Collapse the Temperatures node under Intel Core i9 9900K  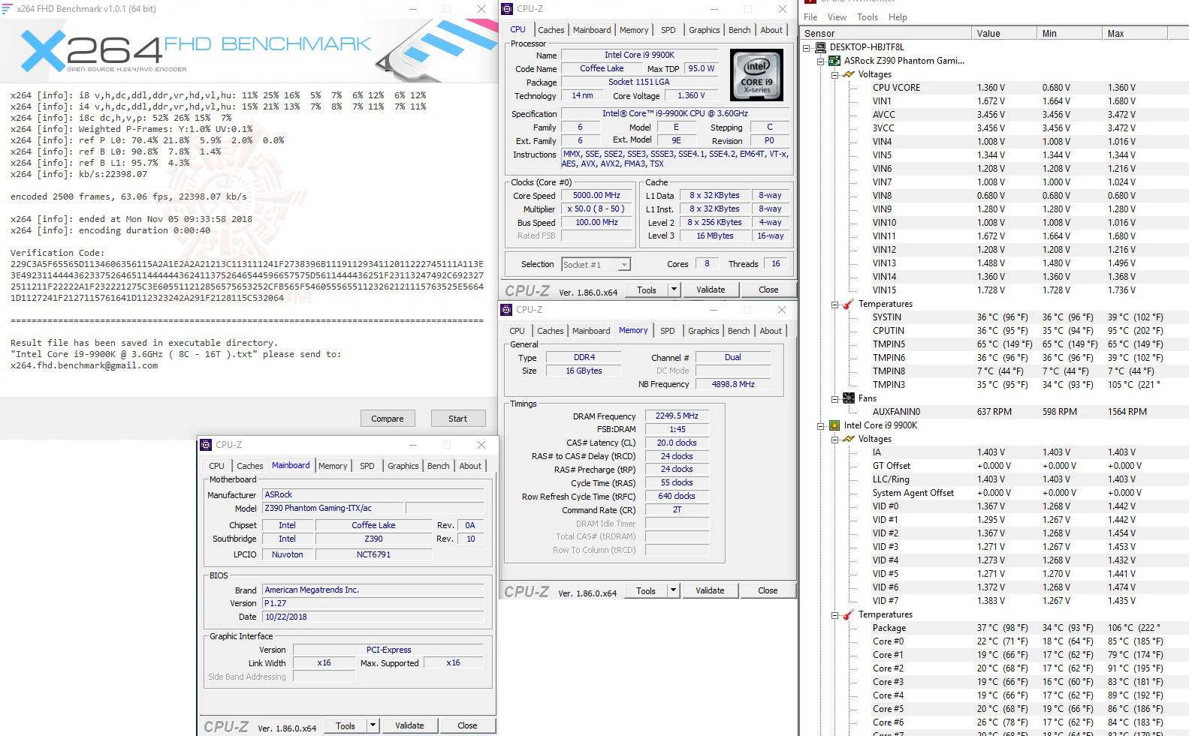point(834,614)
